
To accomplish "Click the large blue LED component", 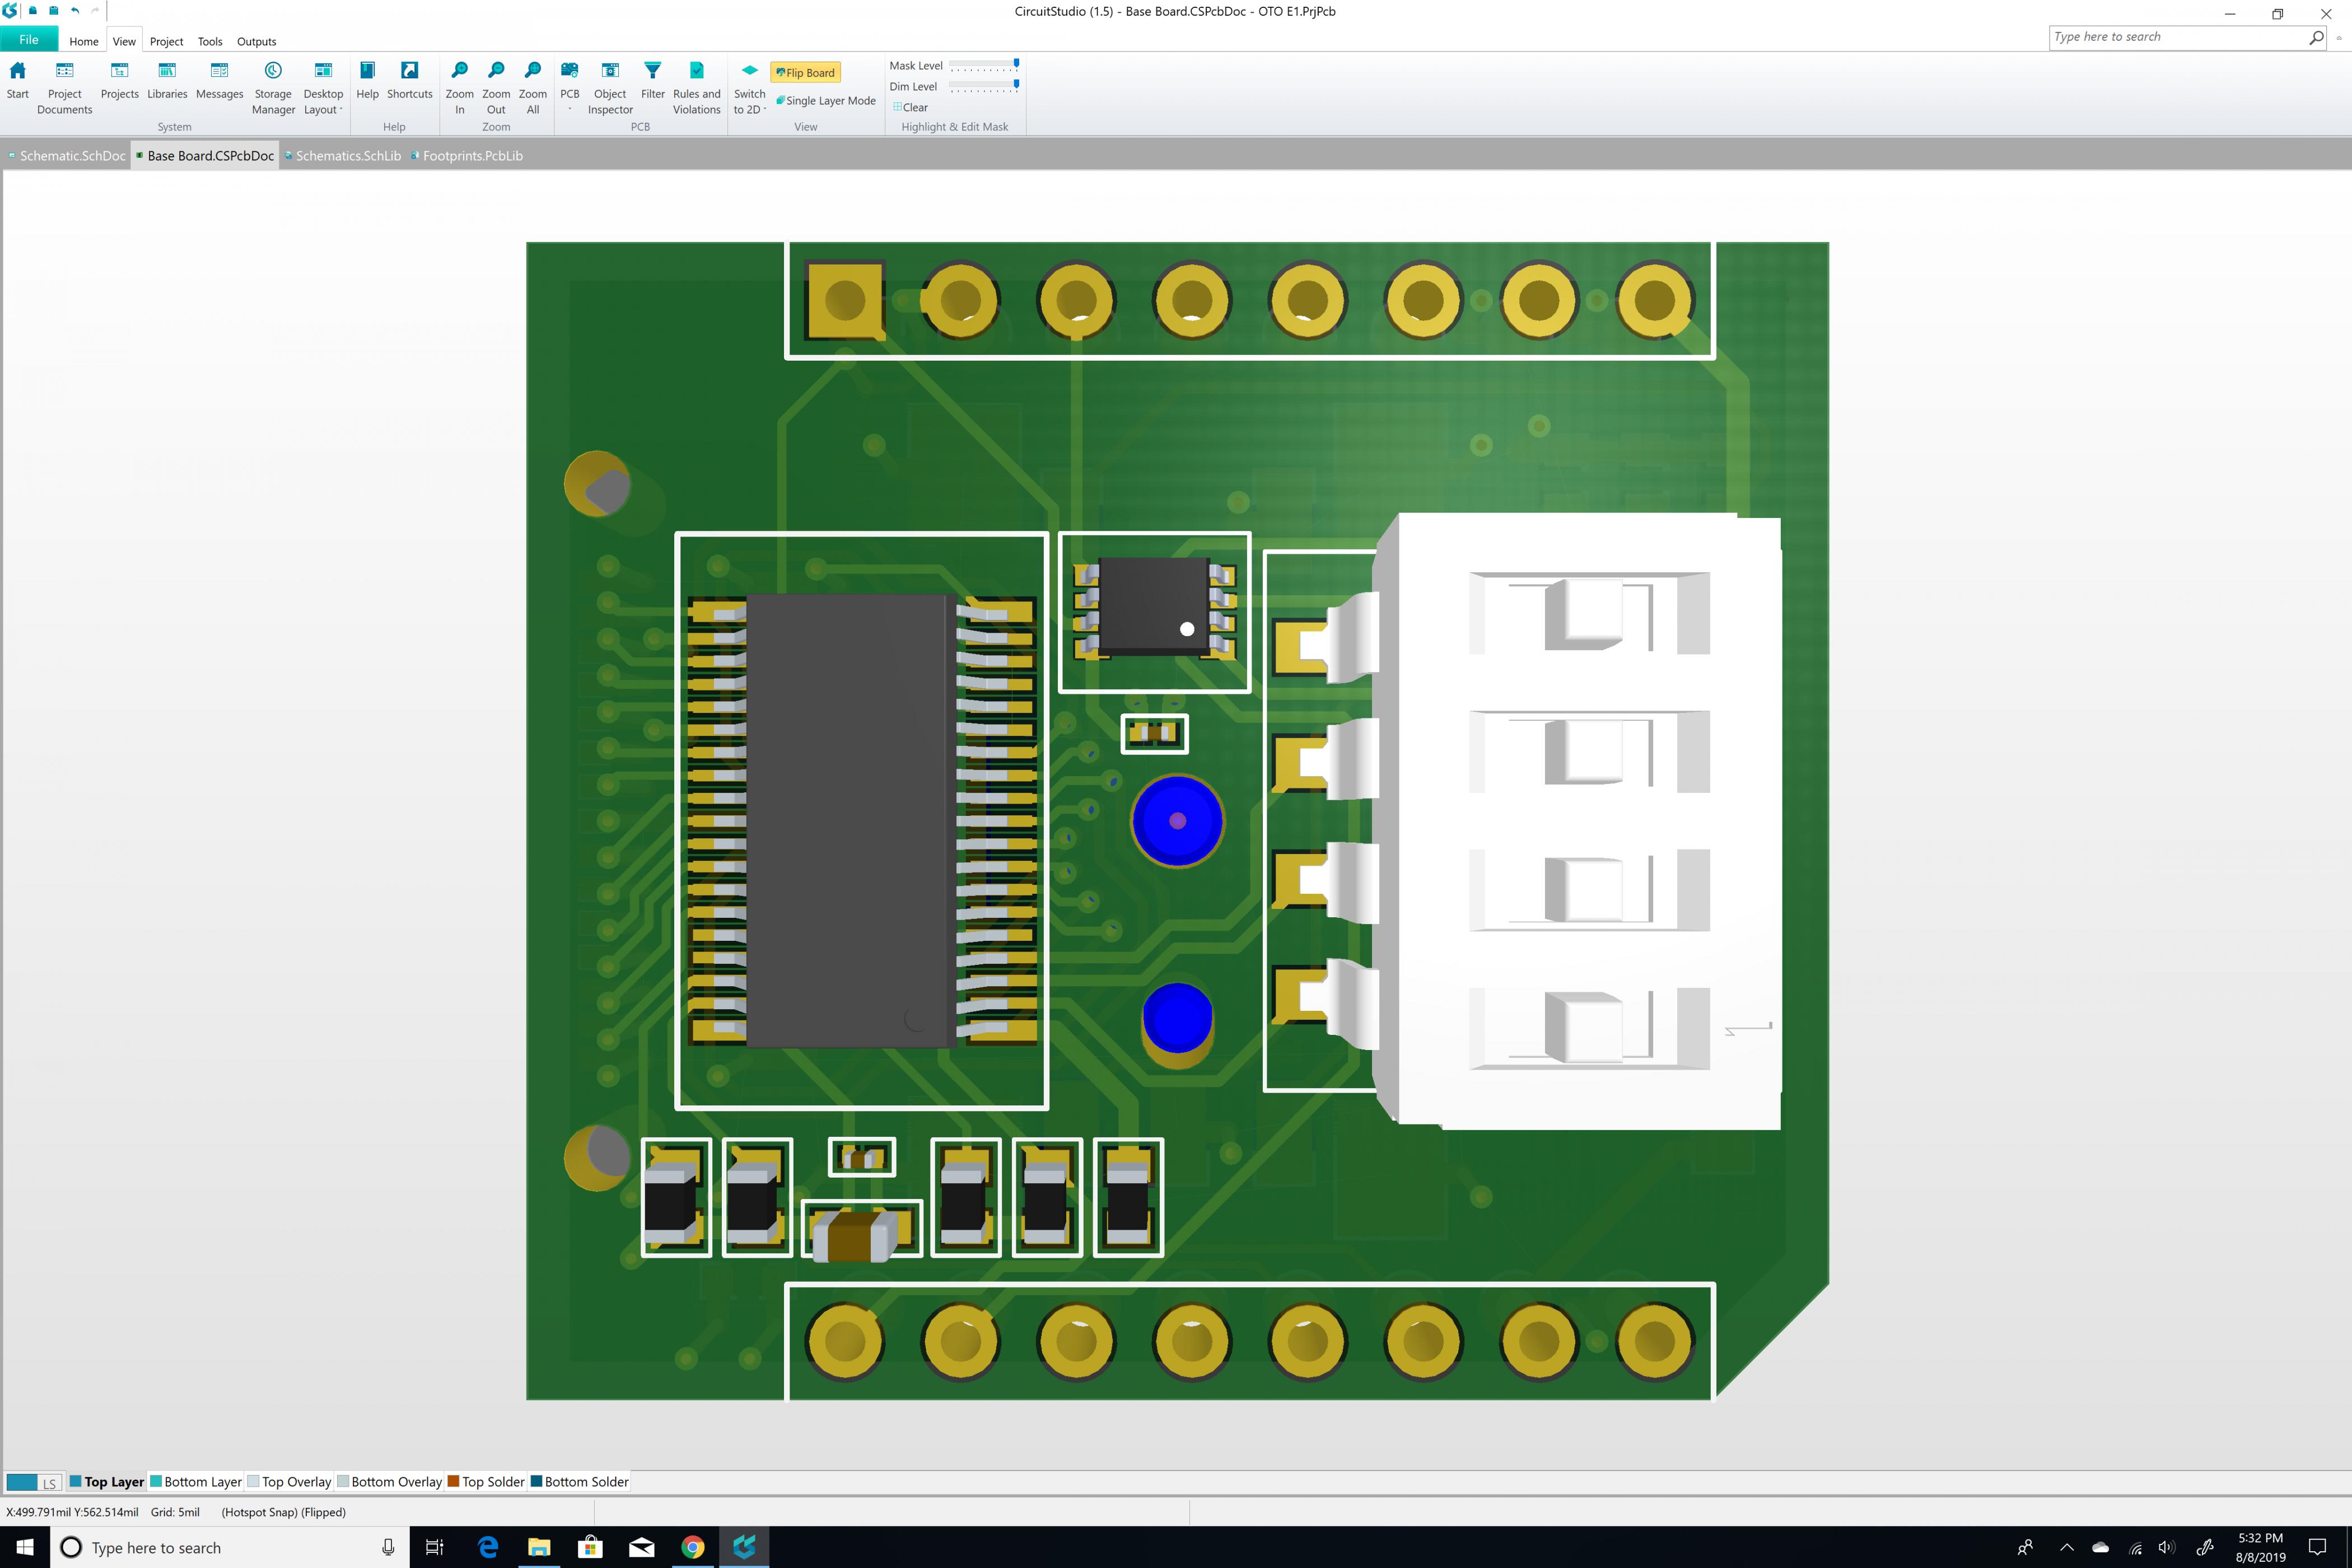I will 1177,821.
